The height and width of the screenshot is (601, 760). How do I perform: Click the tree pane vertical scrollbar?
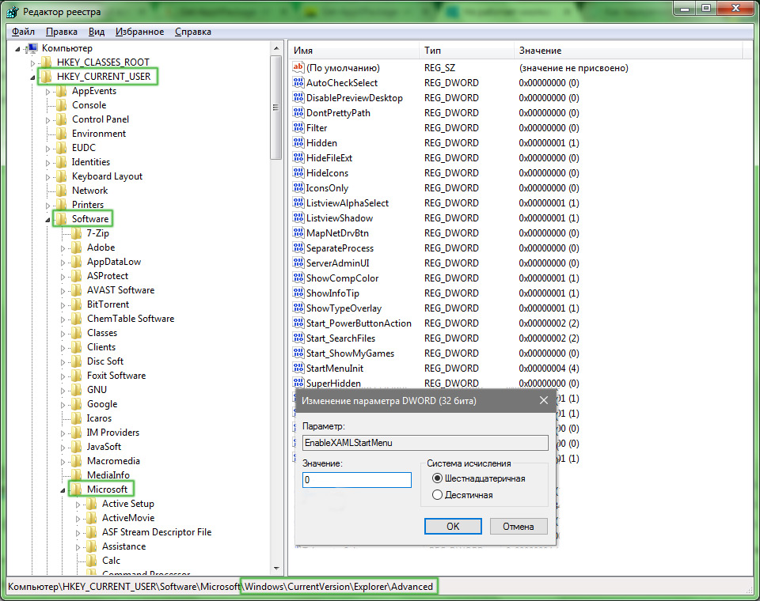275,316
